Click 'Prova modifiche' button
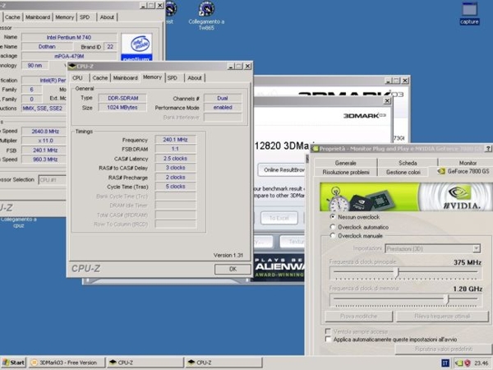 [359, 317]
